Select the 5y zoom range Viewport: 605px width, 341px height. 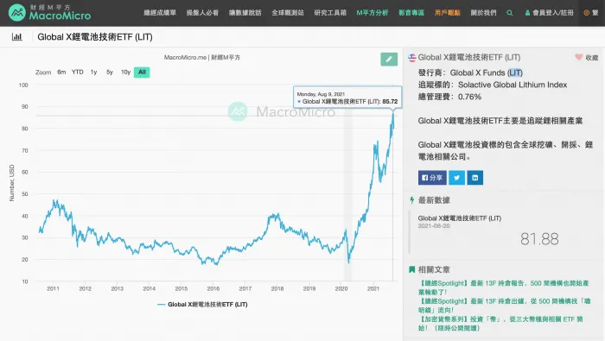pos(110,72)
